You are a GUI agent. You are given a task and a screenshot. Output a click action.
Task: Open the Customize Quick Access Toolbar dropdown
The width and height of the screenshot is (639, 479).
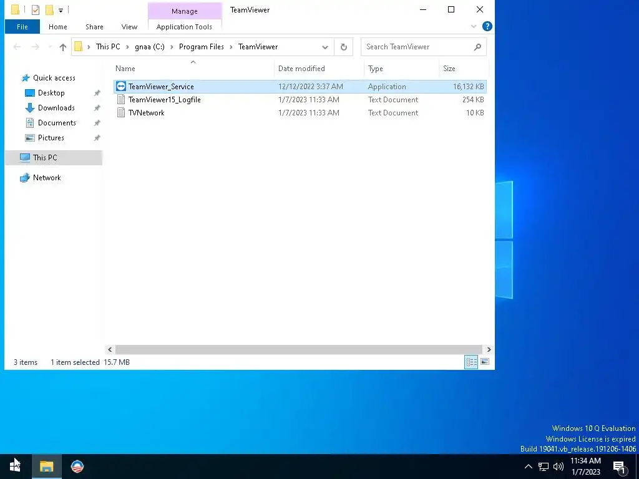[61, 10]
